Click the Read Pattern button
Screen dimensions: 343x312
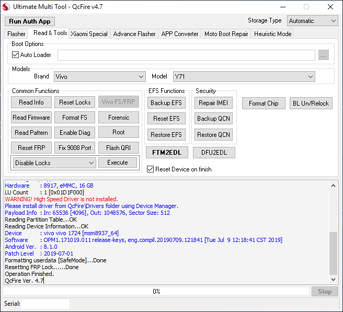(x=31, y=133)
